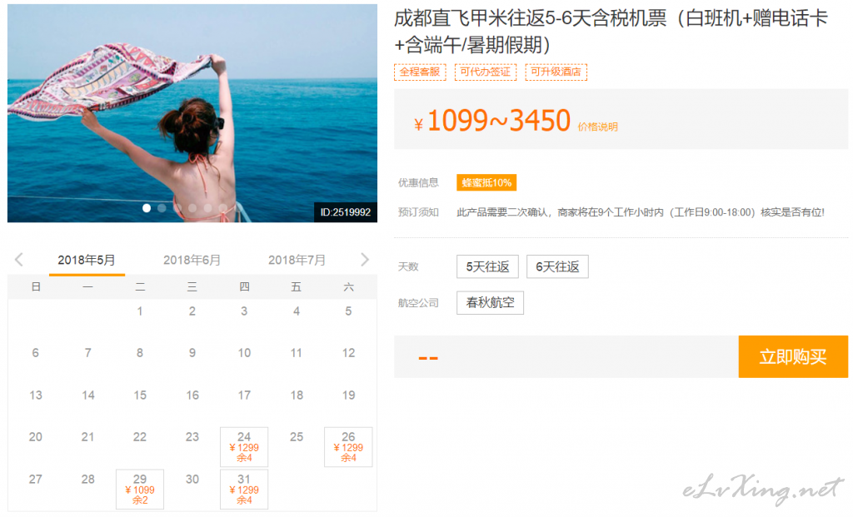Click the product title 成都直飞甲米往返
The image size is (853, 517).
coord(611,32)
